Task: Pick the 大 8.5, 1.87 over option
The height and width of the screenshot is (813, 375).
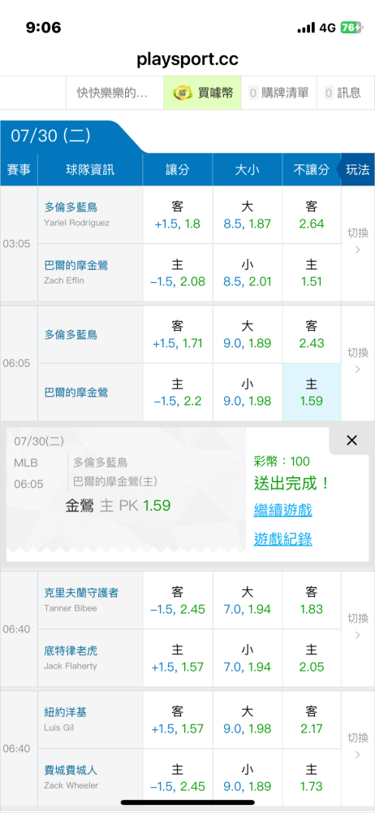Action: pos(248,215)
